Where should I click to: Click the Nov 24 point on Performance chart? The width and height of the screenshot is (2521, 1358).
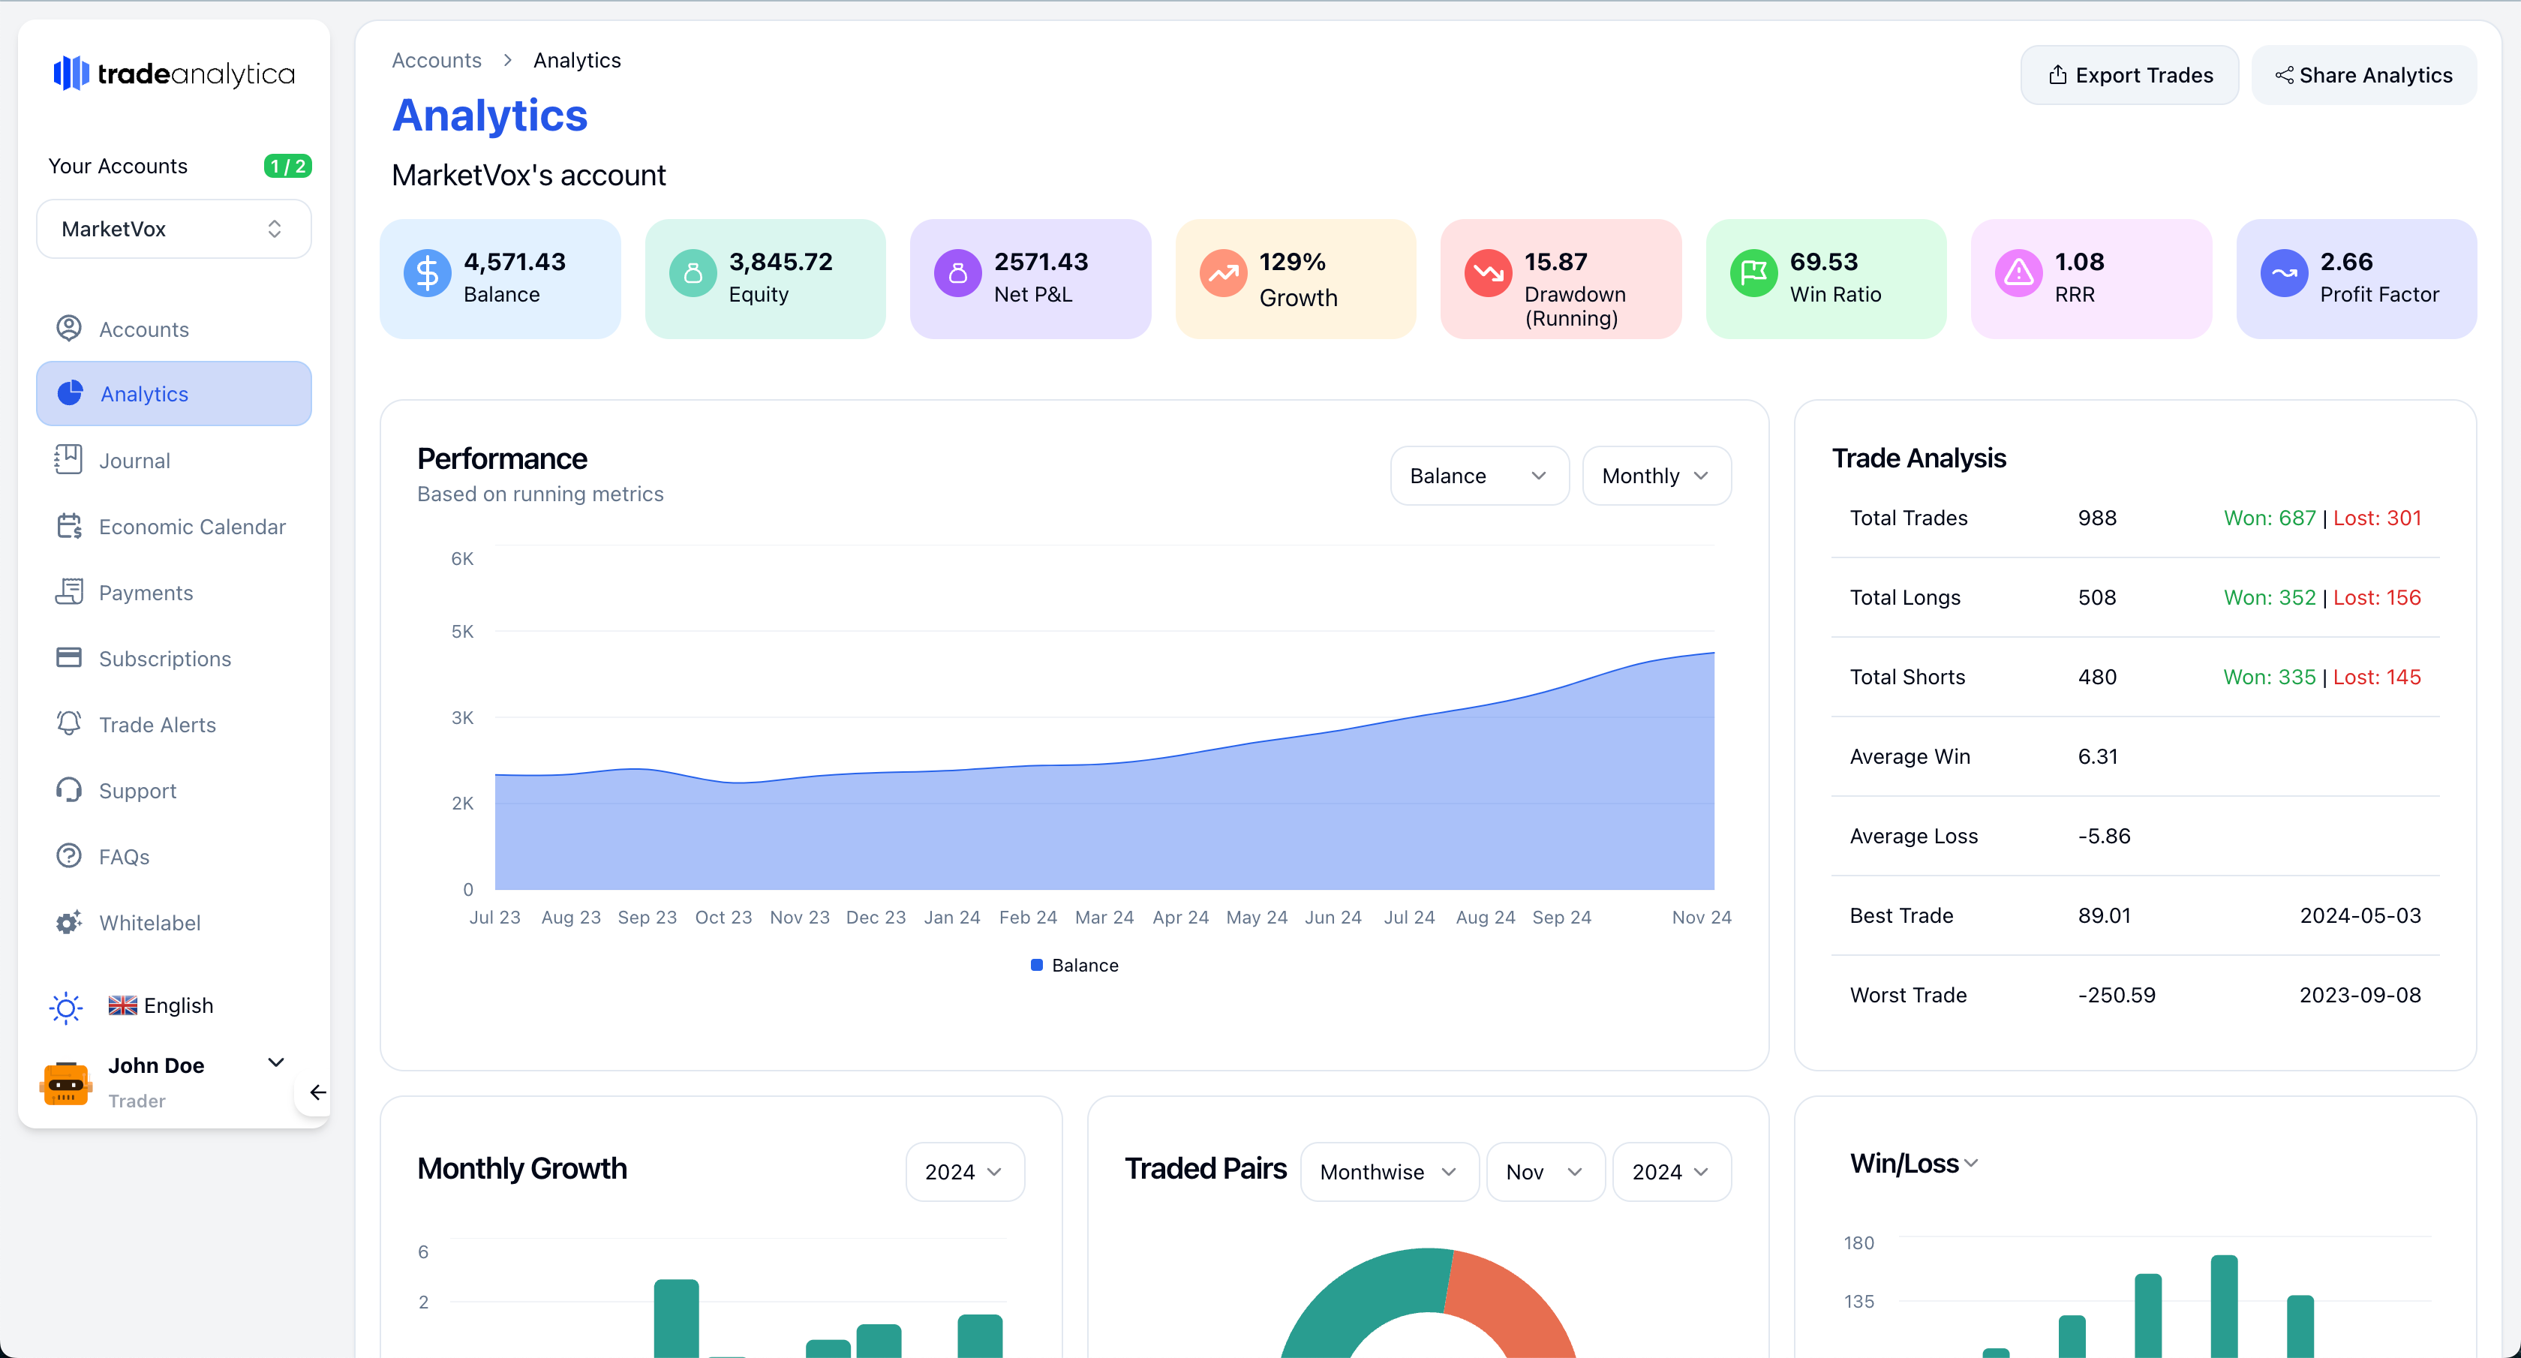[x=1714, y=653]
